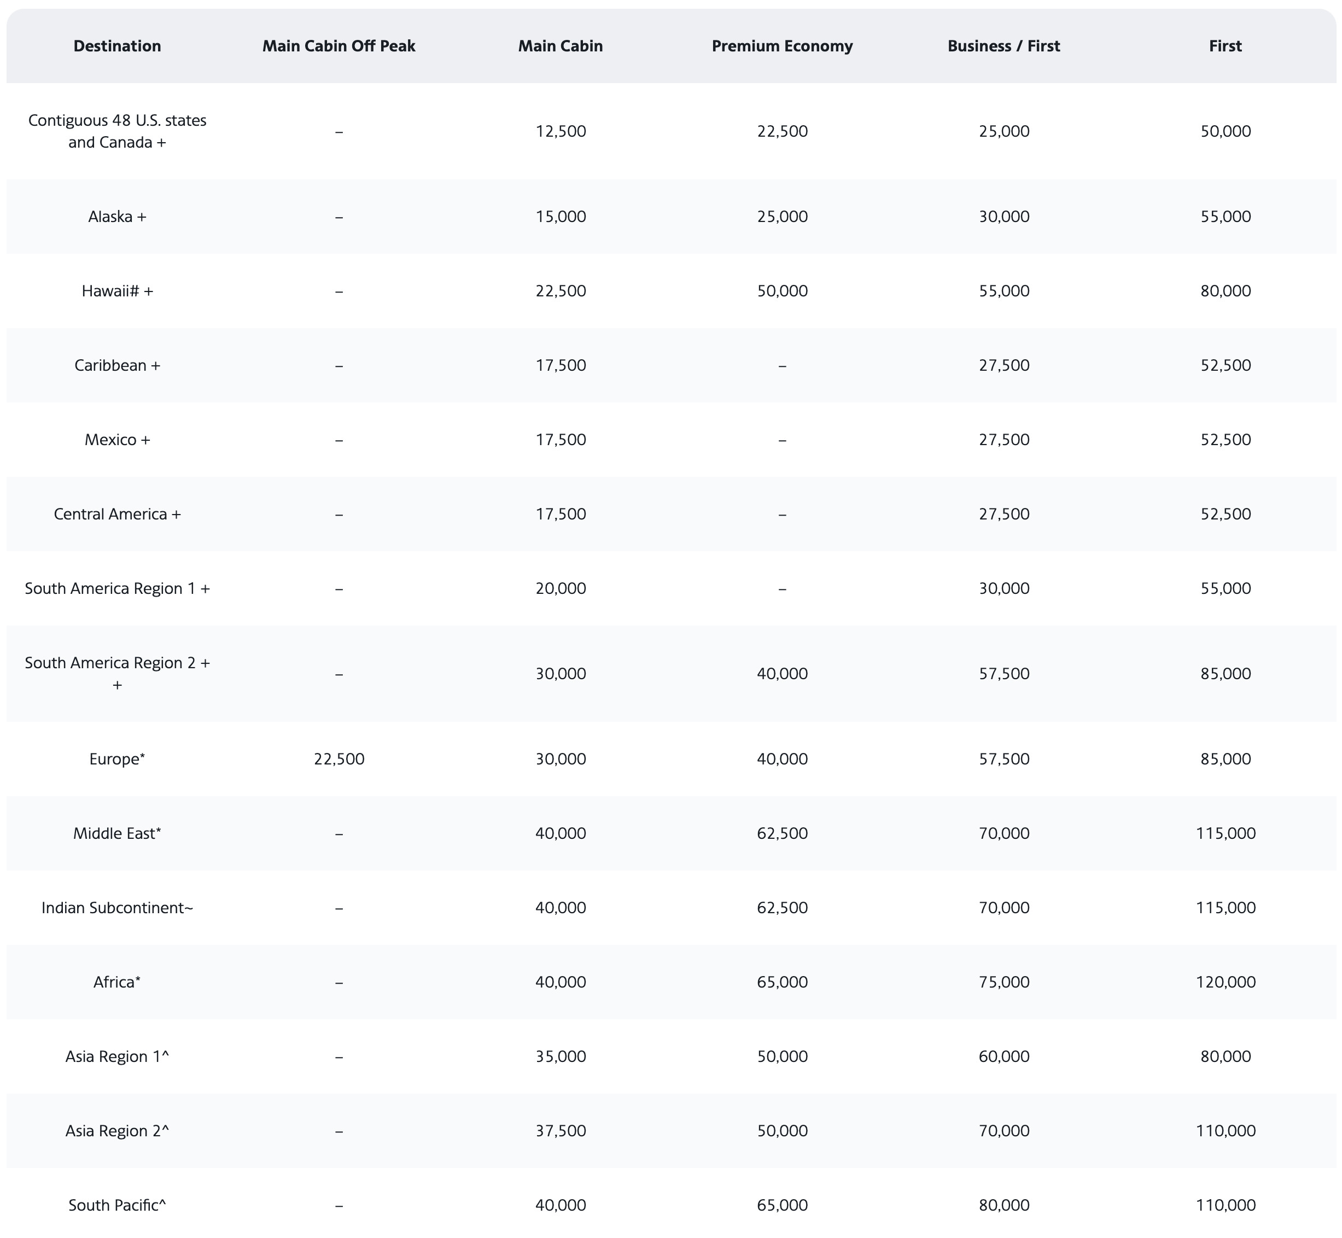This screenshot has height=1238, width=1342.
Task: Click the Asia Region 1^ destination label
Action: pyautogui.click(x=117, y=1056)
